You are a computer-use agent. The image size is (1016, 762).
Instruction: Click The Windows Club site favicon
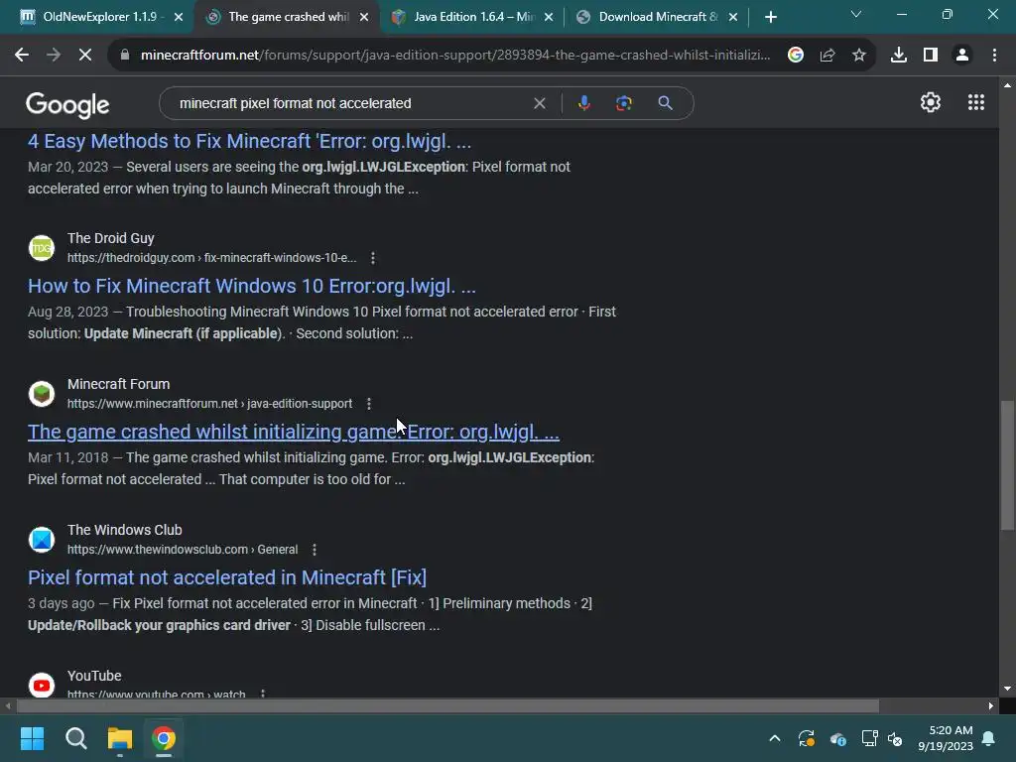pyautogui.click(x=42, y=539)
